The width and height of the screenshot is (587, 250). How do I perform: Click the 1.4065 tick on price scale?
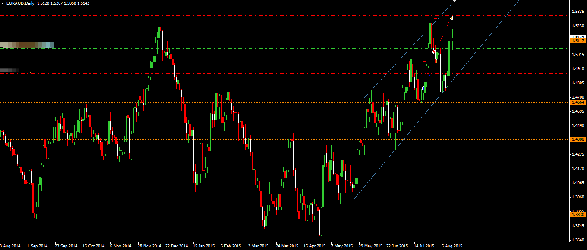(x=578, y=183)
